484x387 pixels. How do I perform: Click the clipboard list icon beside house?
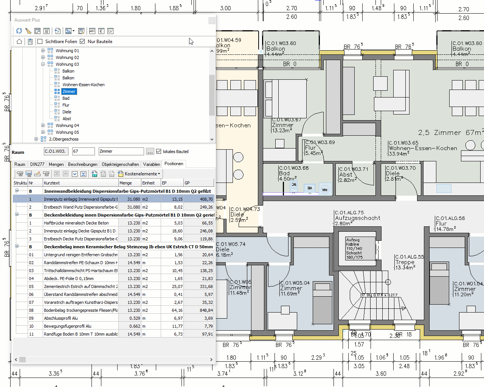click(x=30, y=42)
